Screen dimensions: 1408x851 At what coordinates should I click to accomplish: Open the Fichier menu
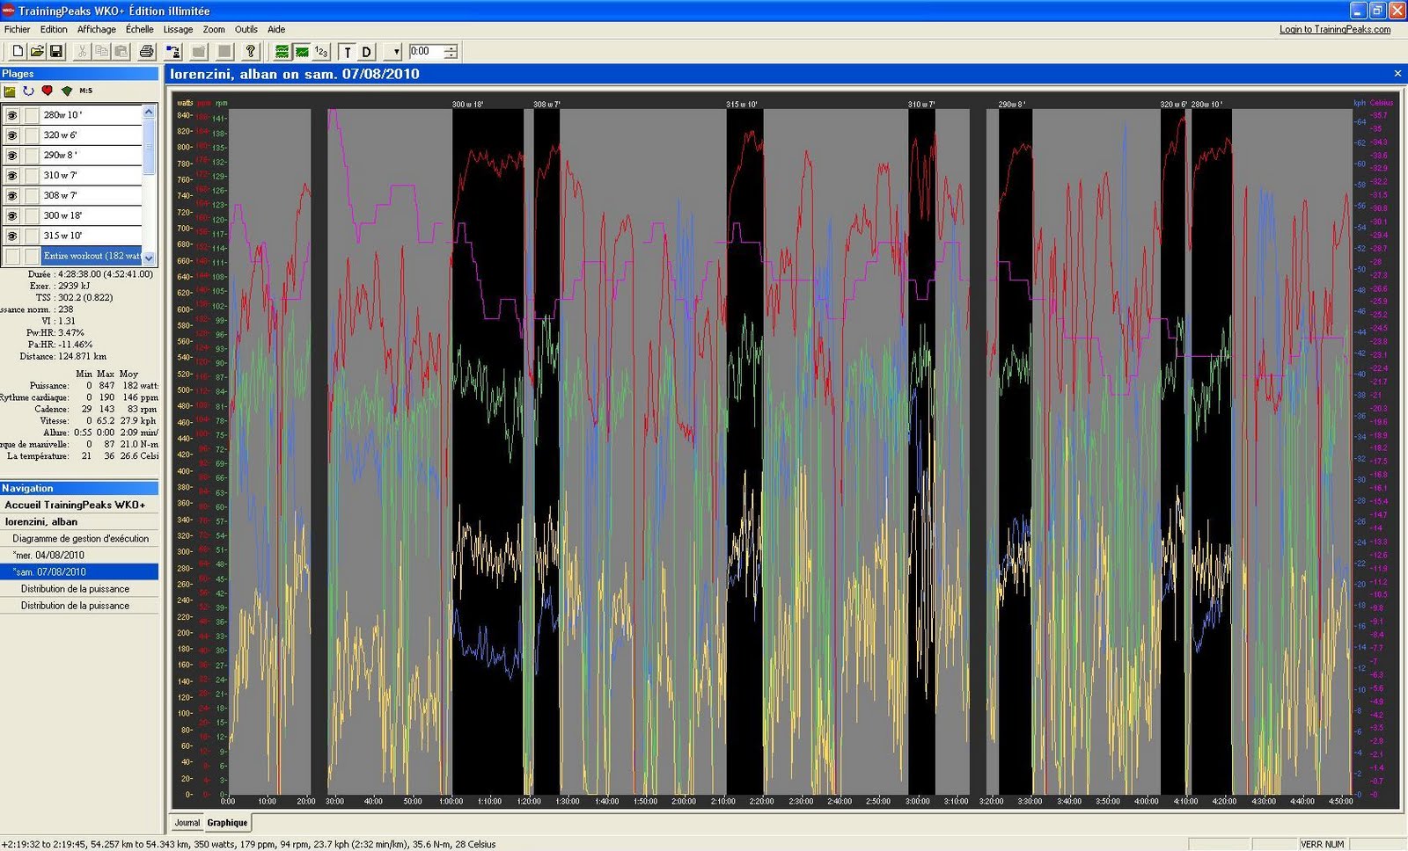pyautogui.click(x=18, y=29)
